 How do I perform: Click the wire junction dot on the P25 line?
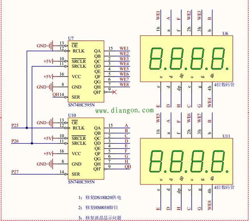click(x=26, y=128)
